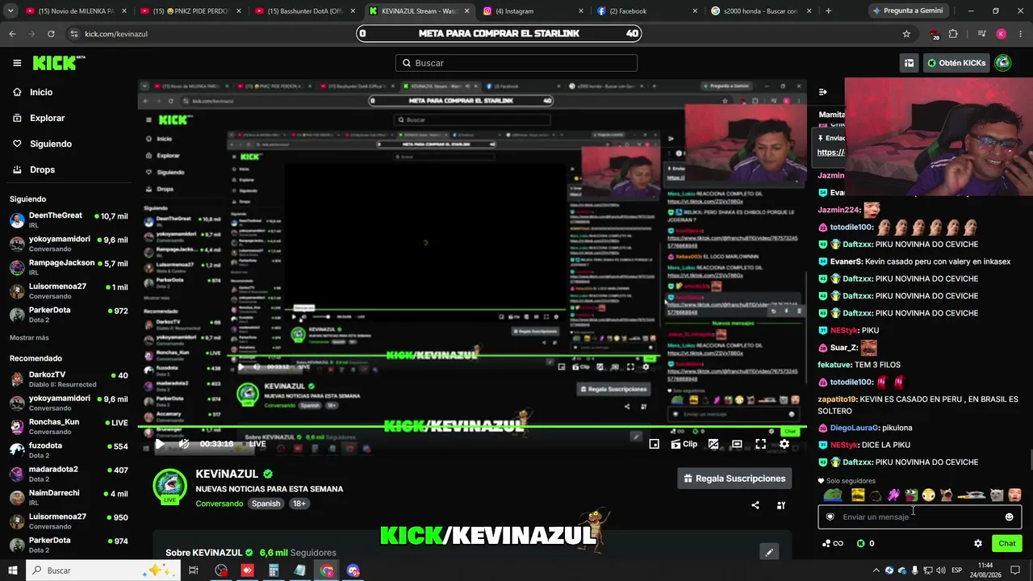The height and width of the screenshot is (581, 1033).
Task: Open a new browser tab
Action: click(x=828, y=11)
